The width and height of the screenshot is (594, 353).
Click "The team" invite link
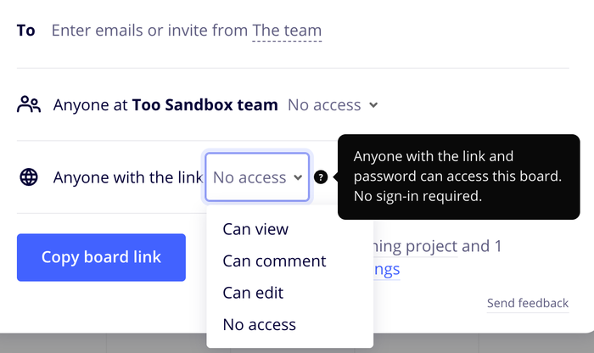(287, 31)
